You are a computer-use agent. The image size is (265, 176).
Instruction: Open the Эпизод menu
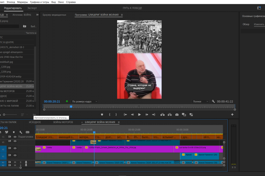pos(11,2)
